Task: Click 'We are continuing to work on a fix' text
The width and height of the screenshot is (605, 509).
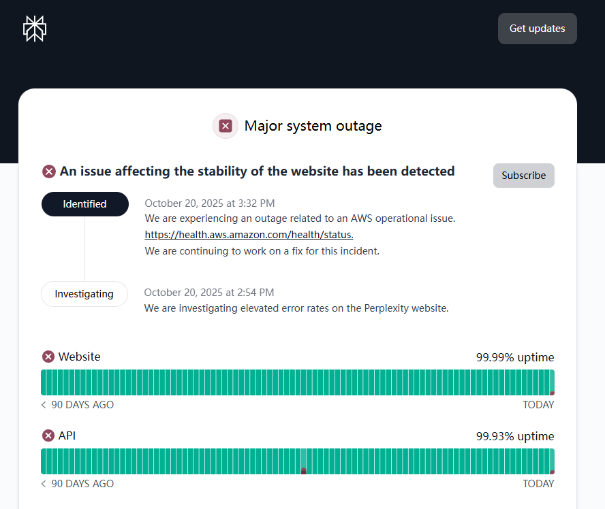Action: 262,251
